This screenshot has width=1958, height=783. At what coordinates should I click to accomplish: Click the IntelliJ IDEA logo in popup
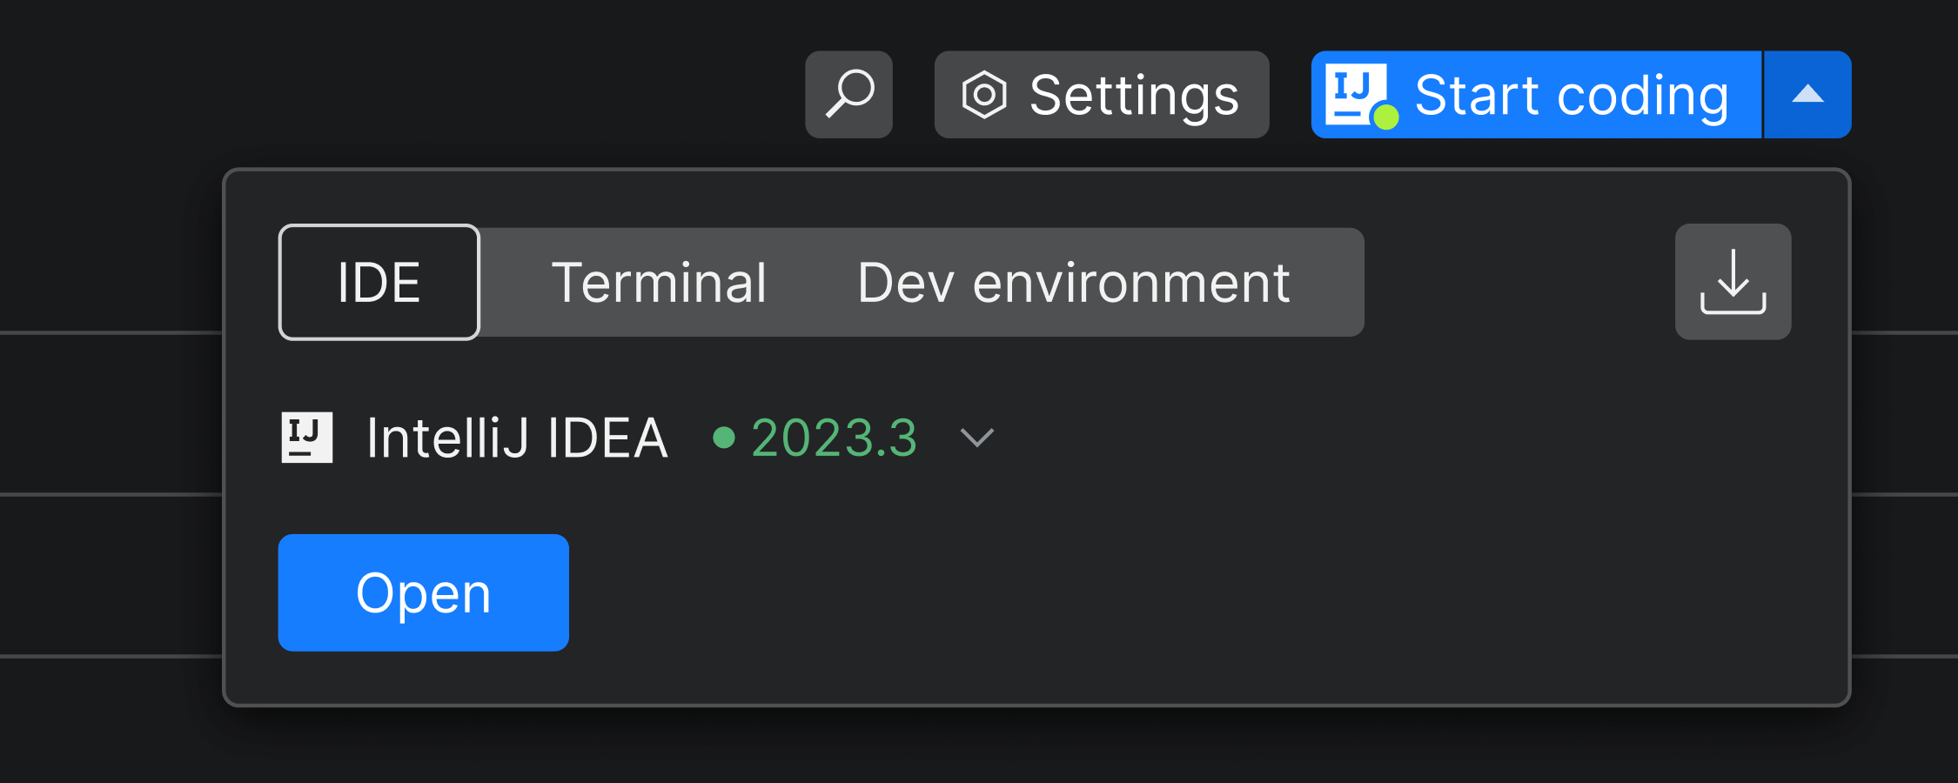[306, 437]
